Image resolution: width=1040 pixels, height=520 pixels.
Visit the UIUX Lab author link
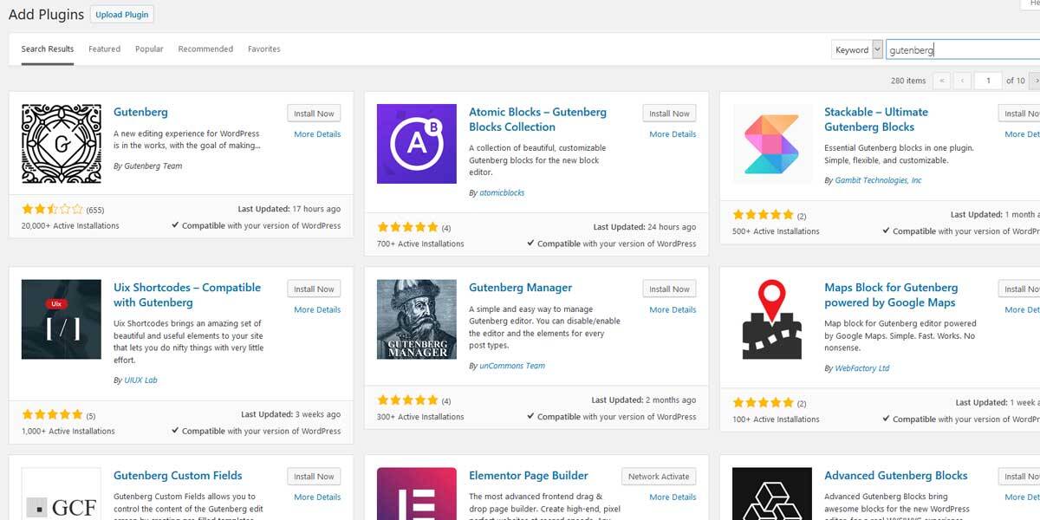click(140, 380)
